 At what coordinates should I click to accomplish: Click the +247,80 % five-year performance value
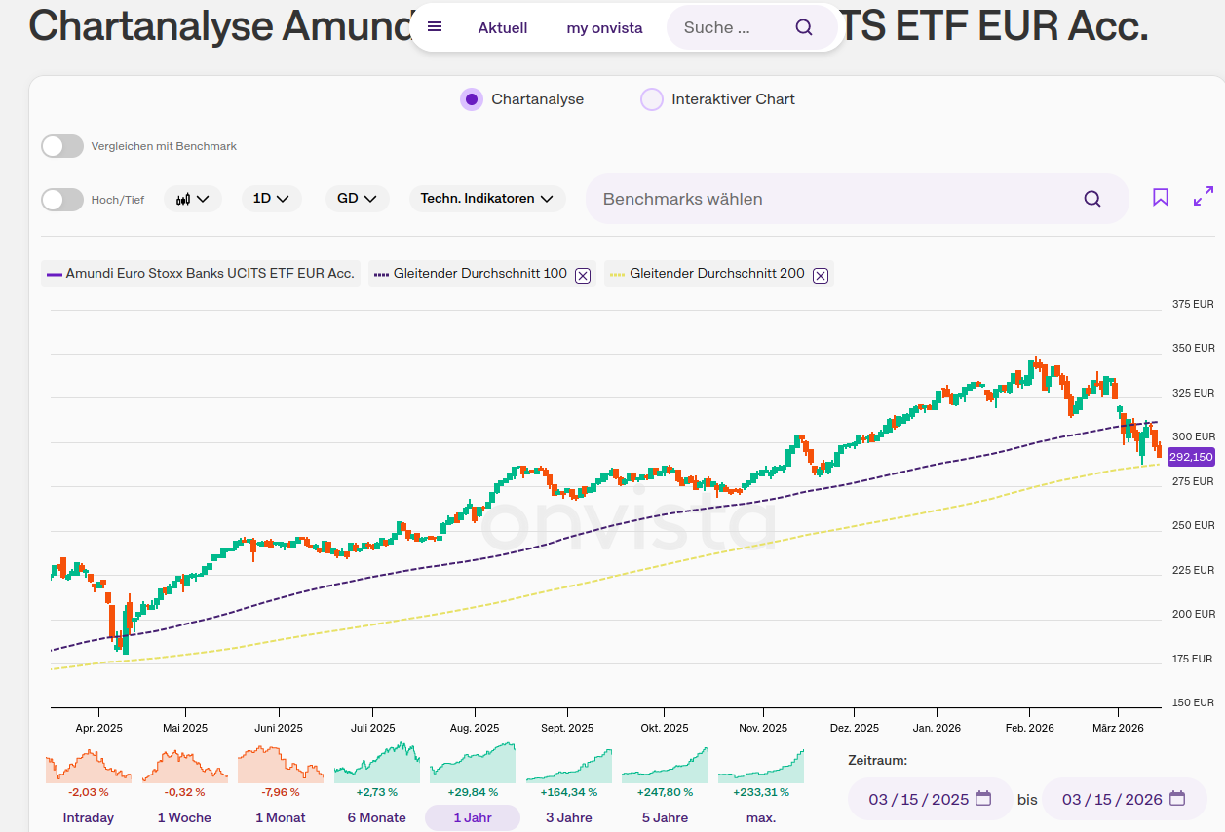[x=666, y=792]
